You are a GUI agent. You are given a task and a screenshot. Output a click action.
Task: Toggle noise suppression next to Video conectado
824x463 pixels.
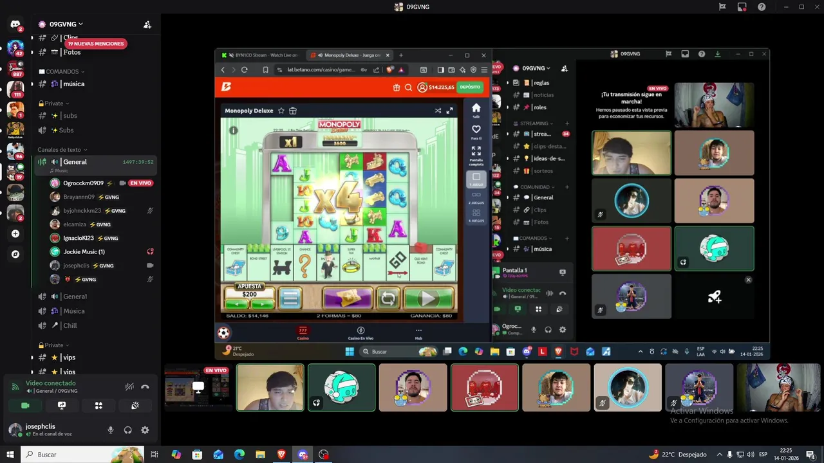129,386
